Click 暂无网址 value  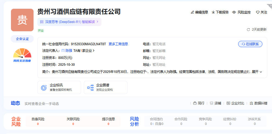tap(159, 58)
